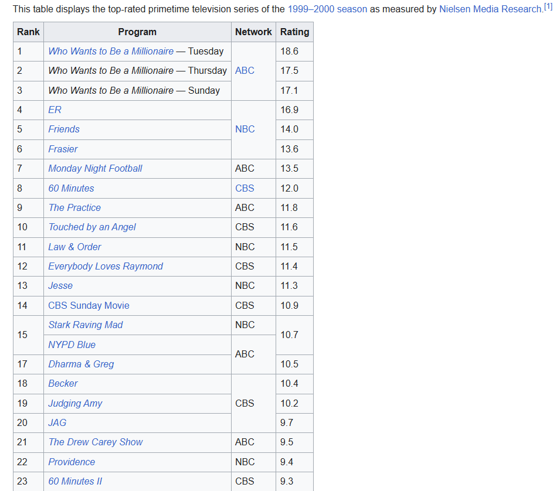
Task: Open the Frasier program link
Action: (x=63, y=149)
